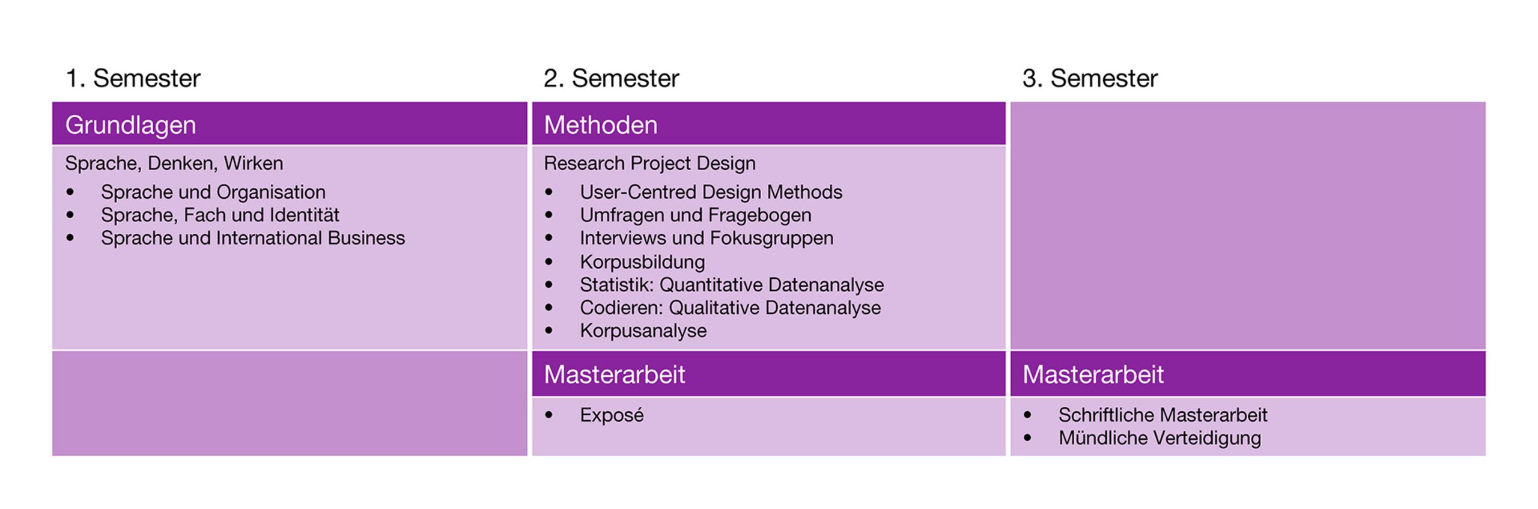
Task: Click the 'Exposé' item under Masterarbeit
Action: (x=612, y=415)
